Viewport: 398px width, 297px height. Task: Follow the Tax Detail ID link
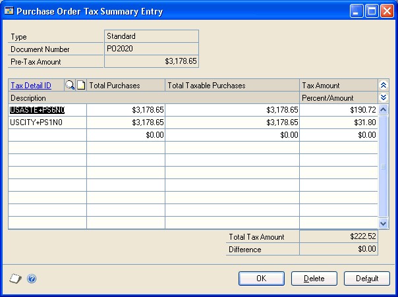point(31,86)
